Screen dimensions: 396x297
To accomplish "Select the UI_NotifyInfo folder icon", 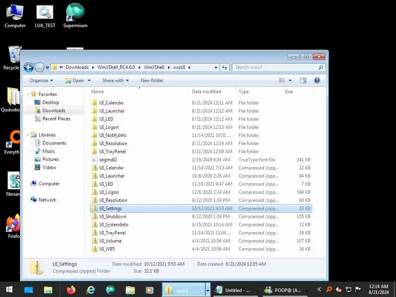I will click(94, 135).
